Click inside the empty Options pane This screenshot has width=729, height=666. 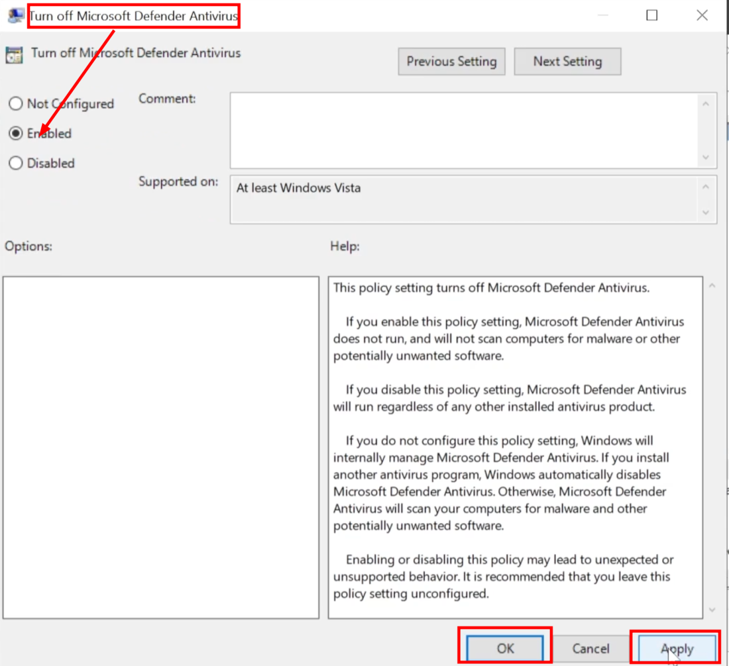pos(161,447)
